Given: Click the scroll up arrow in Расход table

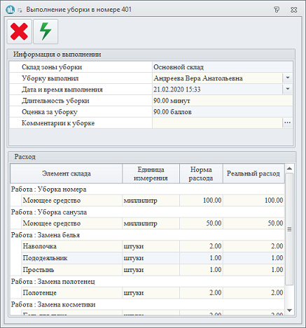Looking at the screenshot, I should tap(289, 169).
